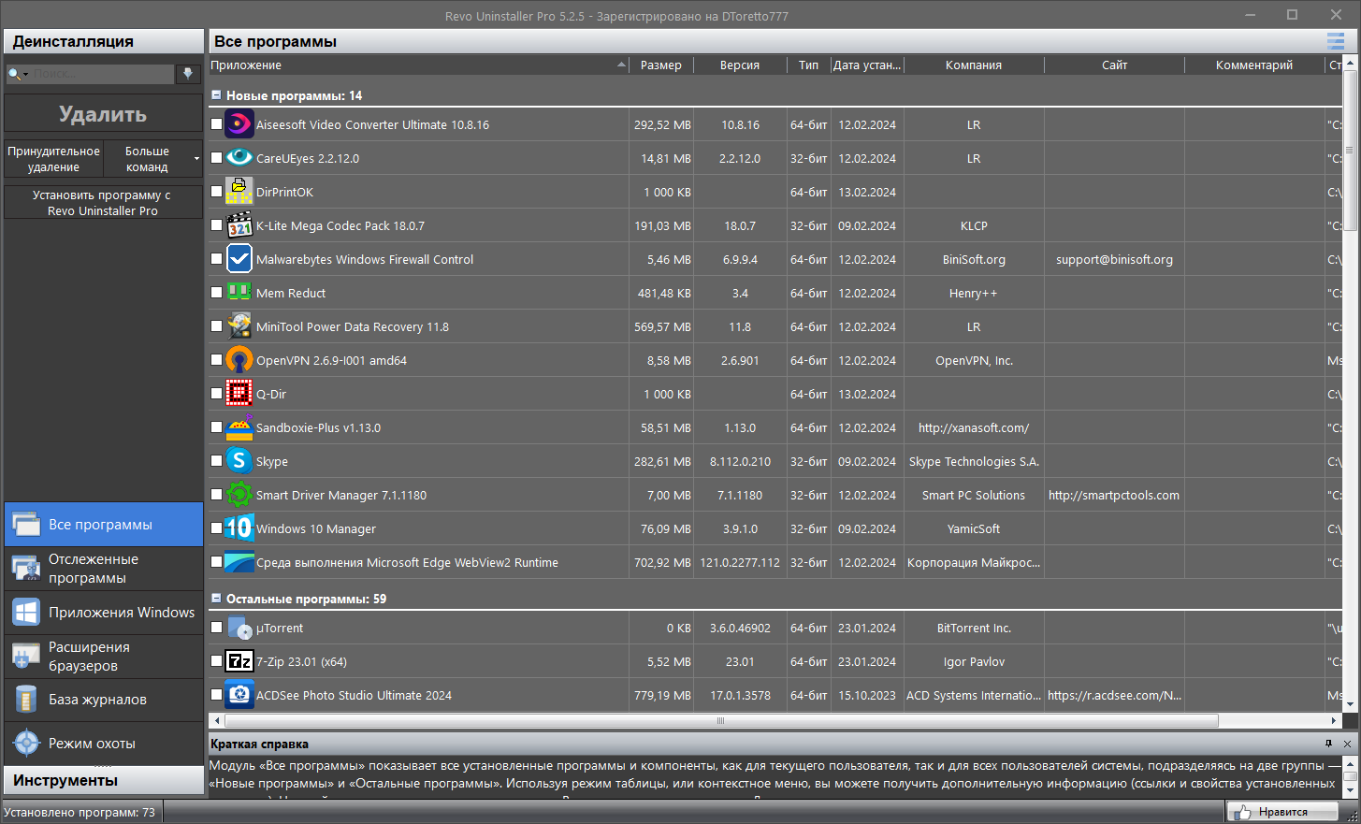Check the checkbox next to Skype
Viewport: 1361px width, 824px height.
[216, 460]
